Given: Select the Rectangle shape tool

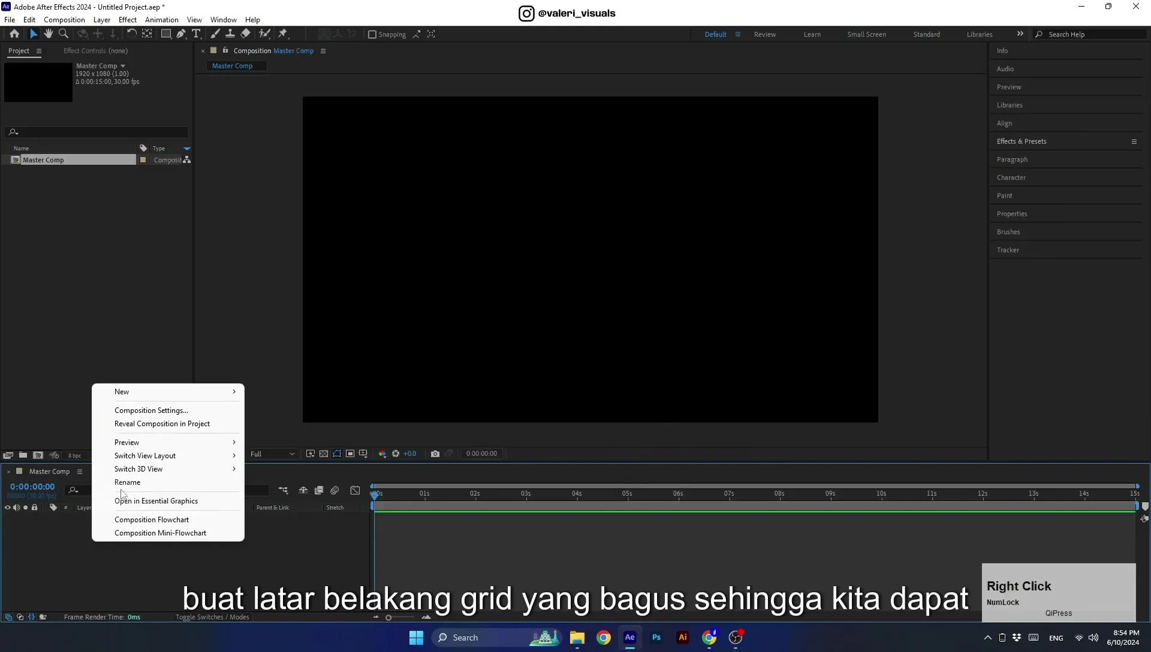Looking at the screenshot, I should (x=166, y=34).
